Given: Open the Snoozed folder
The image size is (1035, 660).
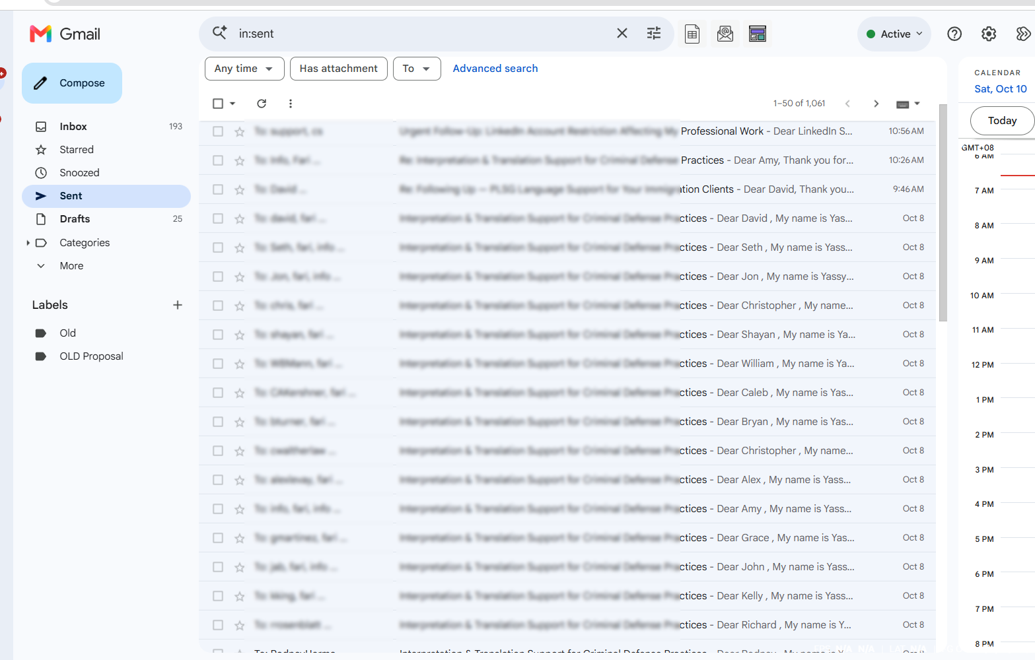Looking at the screenshot, I should tap(106, 173).
